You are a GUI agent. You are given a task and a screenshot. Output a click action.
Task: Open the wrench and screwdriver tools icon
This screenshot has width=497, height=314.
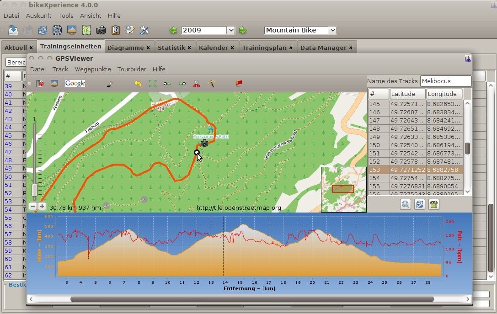pyautogui.click(x=145, y=30)
